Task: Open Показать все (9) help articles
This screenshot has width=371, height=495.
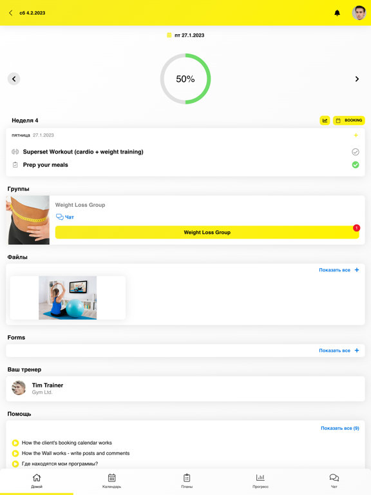Action: 340,428
